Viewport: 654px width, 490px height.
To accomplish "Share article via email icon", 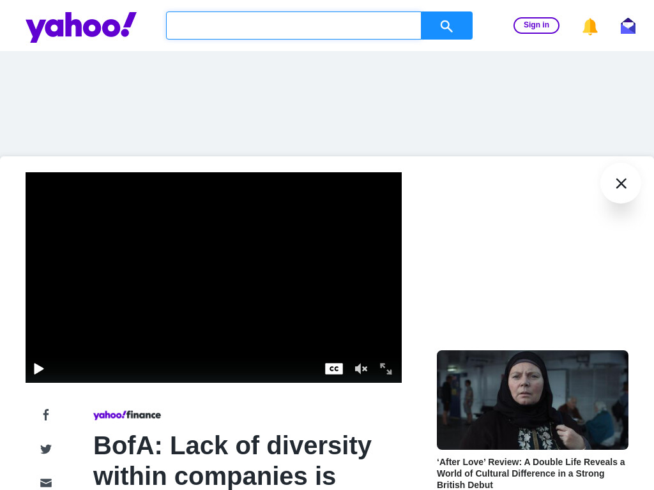I will [x=46, y=483].
